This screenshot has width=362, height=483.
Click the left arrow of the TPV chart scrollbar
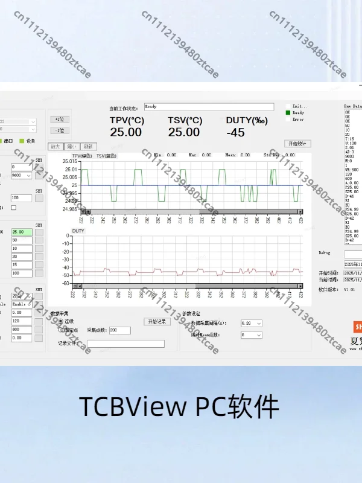point(88,212)
